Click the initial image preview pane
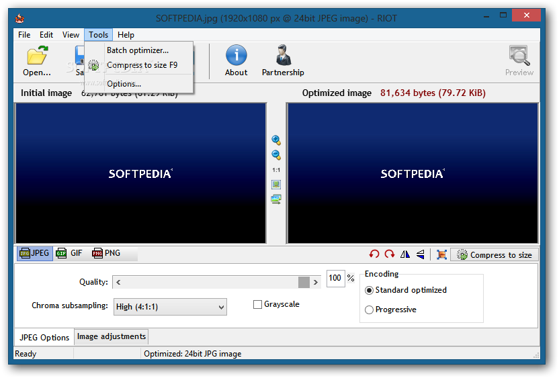The width and height of the screenshot is (559, 378). 140,173
